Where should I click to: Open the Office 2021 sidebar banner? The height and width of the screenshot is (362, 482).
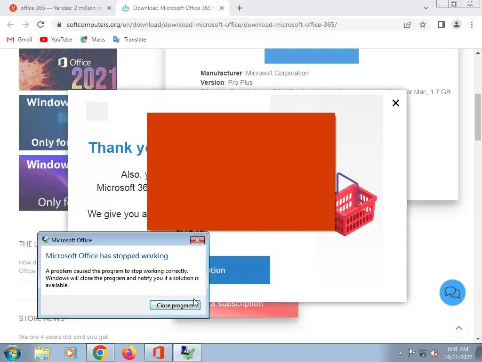point(68,70)
